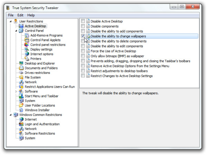Click the Control panel restrictions icon
Screen dimensions: 207x155
click(x=27, y=45)
